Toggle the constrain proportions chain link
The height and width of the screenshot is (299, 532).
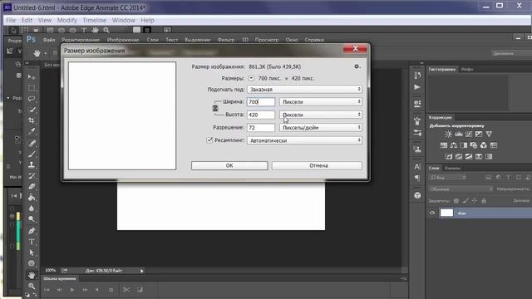coord(215,108)
